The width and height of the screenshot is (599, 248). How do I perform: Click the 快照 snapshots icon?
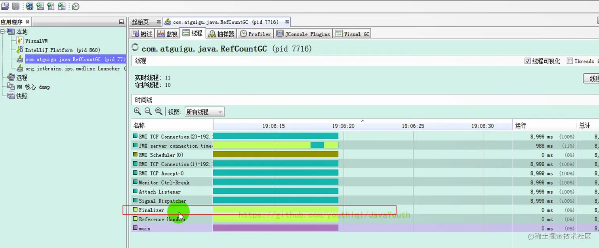pyautogui.click(x=11, y=96)
